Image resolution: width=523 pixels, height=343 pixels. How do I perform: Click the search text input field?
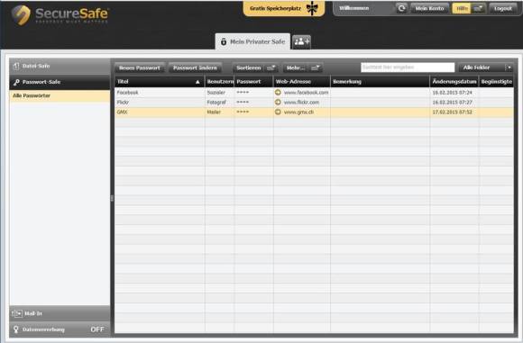pos(408,68)
